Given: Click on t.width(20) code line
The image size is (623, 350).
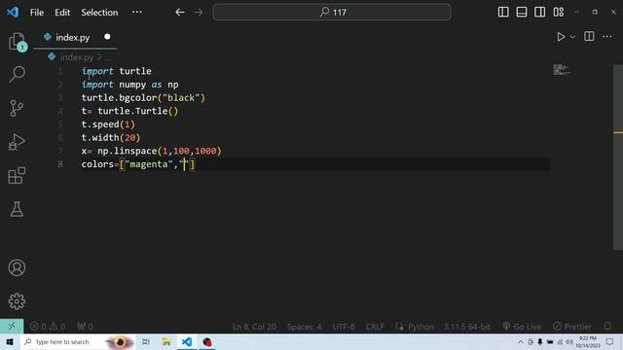Looking at the screenshot, I should point(111,137).
